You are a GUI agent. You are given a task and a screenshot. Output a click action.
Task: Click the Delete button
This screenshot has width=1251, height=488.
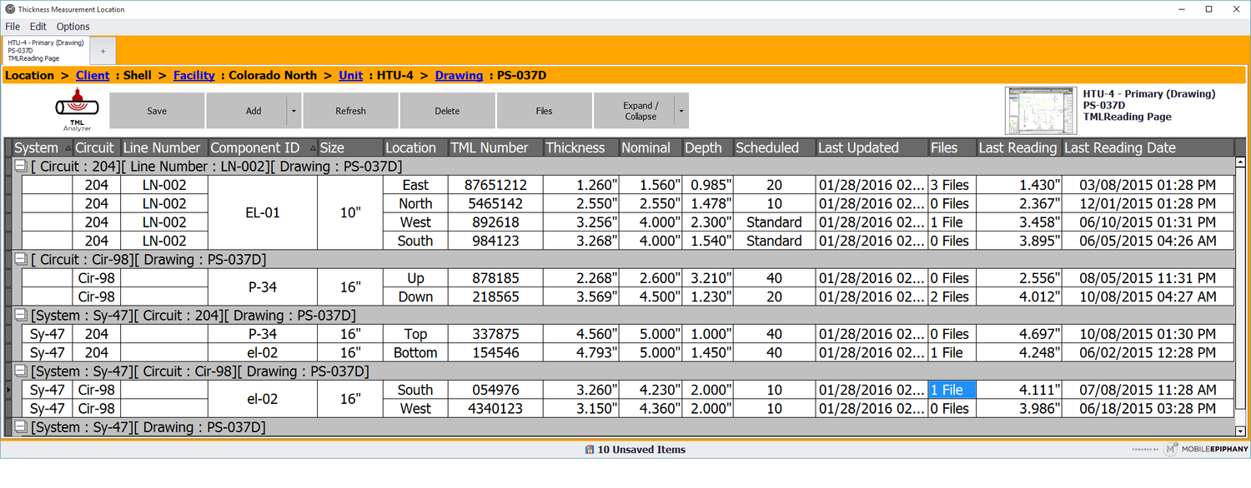[x=447, y=111]
